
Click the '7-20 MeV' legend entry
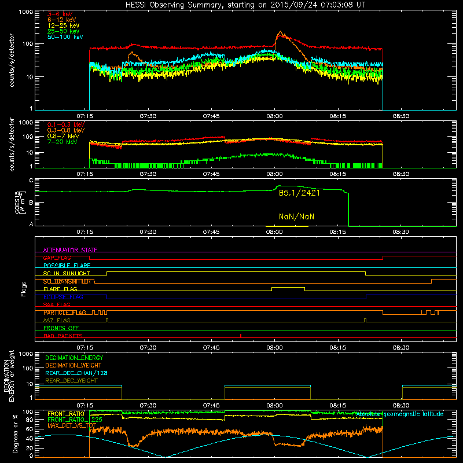[63, 142]
